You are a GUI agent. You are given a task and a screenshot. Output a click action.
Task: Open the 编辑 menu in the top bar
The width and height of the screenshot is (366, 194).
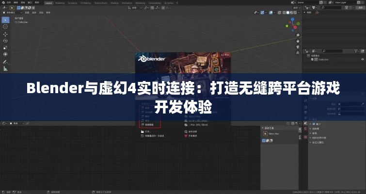16,2
